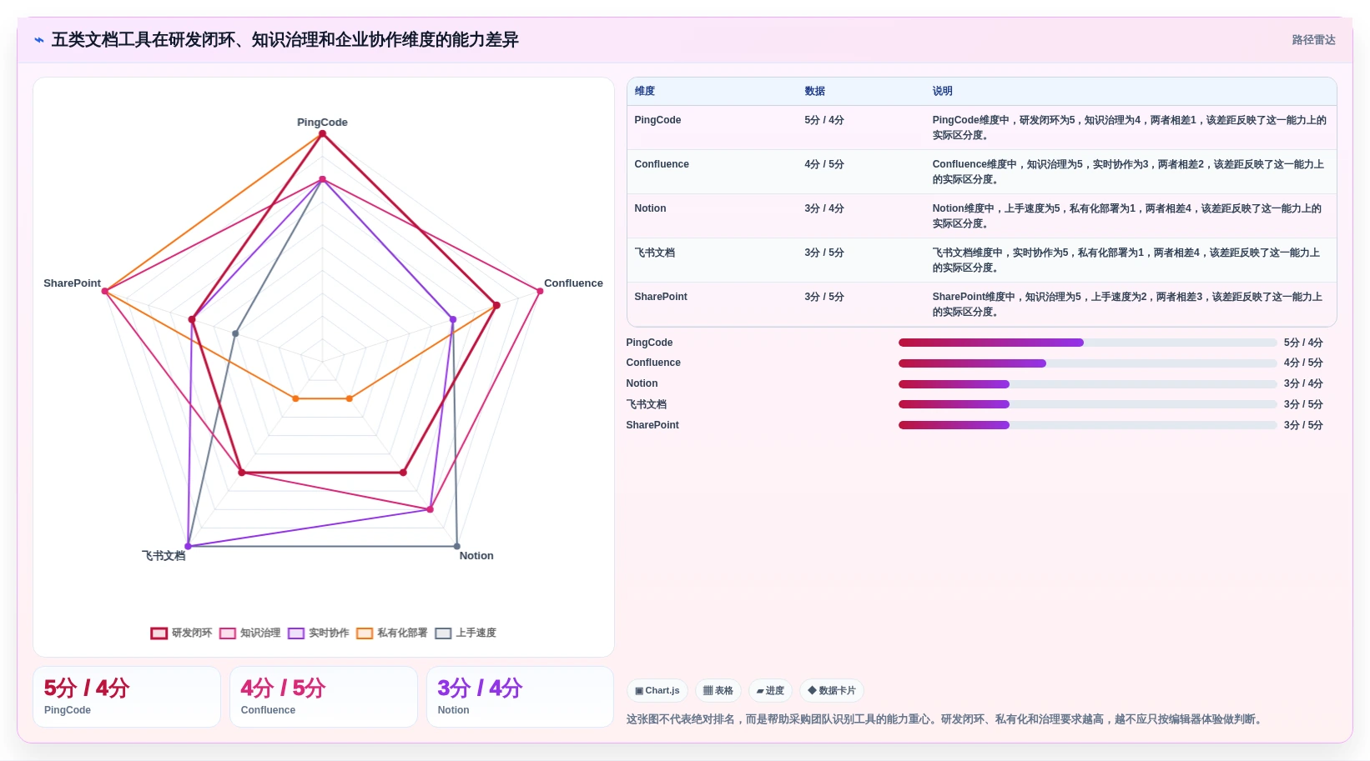Click the SharePoint label in the progress list

click(652, 425)
